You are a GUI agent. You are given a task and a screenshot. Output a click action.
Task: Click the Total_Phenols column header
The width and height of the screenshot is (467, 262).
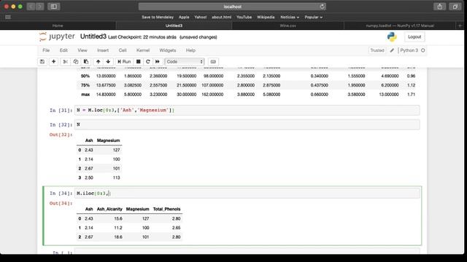pos(167,209)
